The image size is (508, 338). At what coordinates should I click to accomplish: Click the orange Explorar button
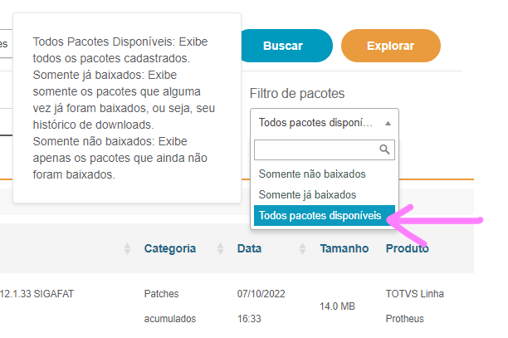coord(390,46)
